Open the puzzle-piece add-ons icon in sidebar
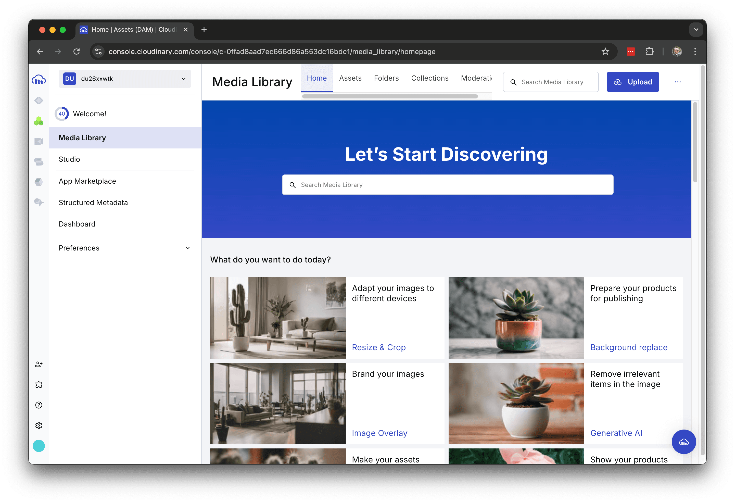The width and height of the screenshot is (735, 502). point(39,385)
